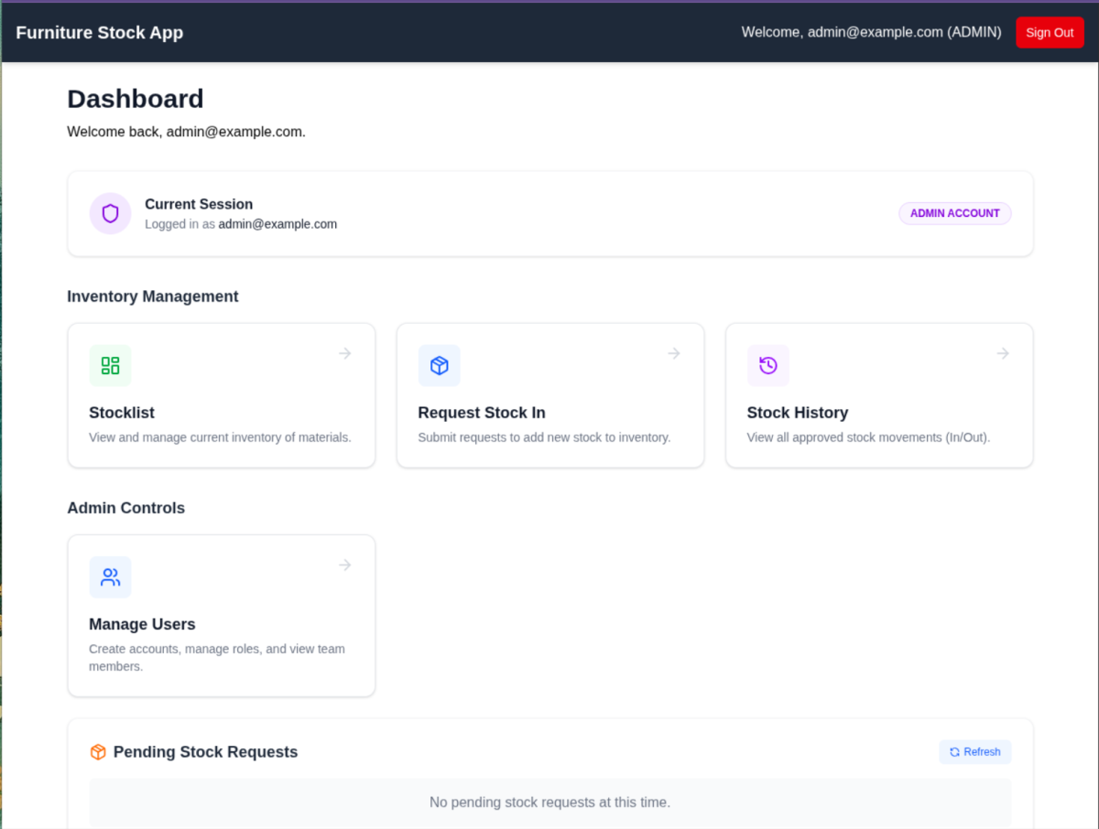The image size is (1099, 829).
Task: Click the arrow on the Stock History card
Action: pyautogui.click(x=1003, y=353)
